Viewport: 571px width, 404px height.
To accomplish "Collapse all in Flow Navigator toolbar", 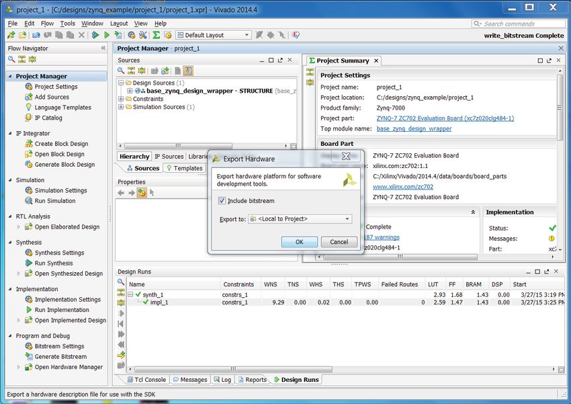I will coord(22,59).
